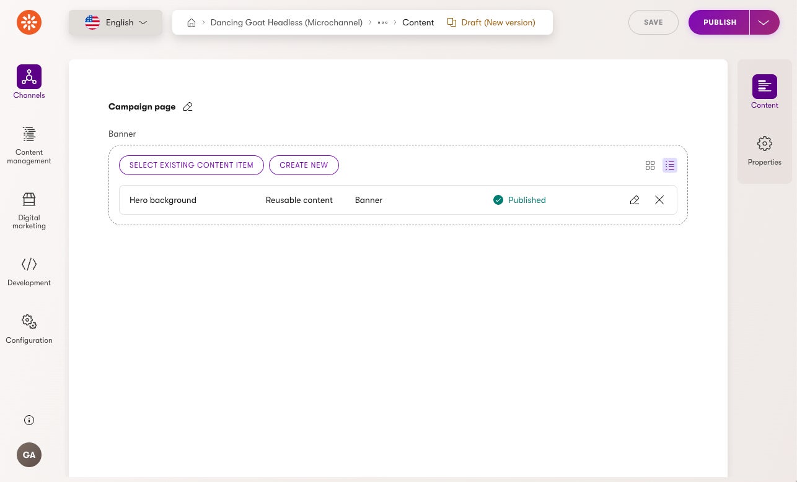Click the Kentico logo icon
This screenshot has width=797, height=482.
pyautogui.click(x=29, y=23)
